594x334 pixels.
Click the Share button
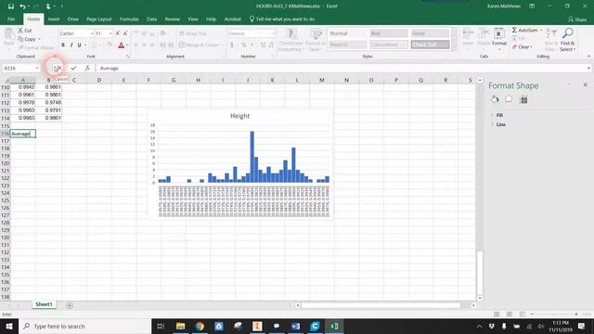(x=577, y=19)
